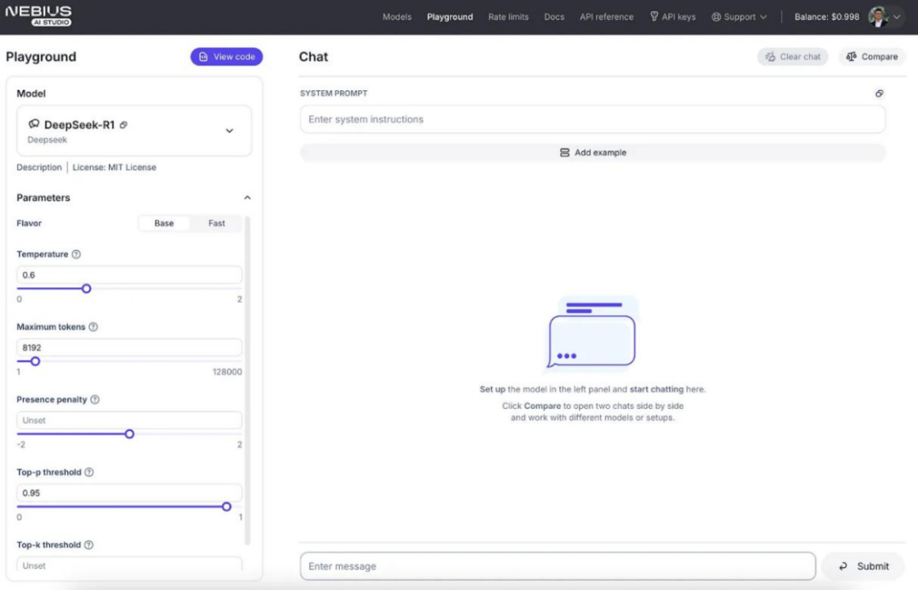The image size is (918, 590).
Task: Click the Top-k threshold help icon
Action: coord(88,545)
